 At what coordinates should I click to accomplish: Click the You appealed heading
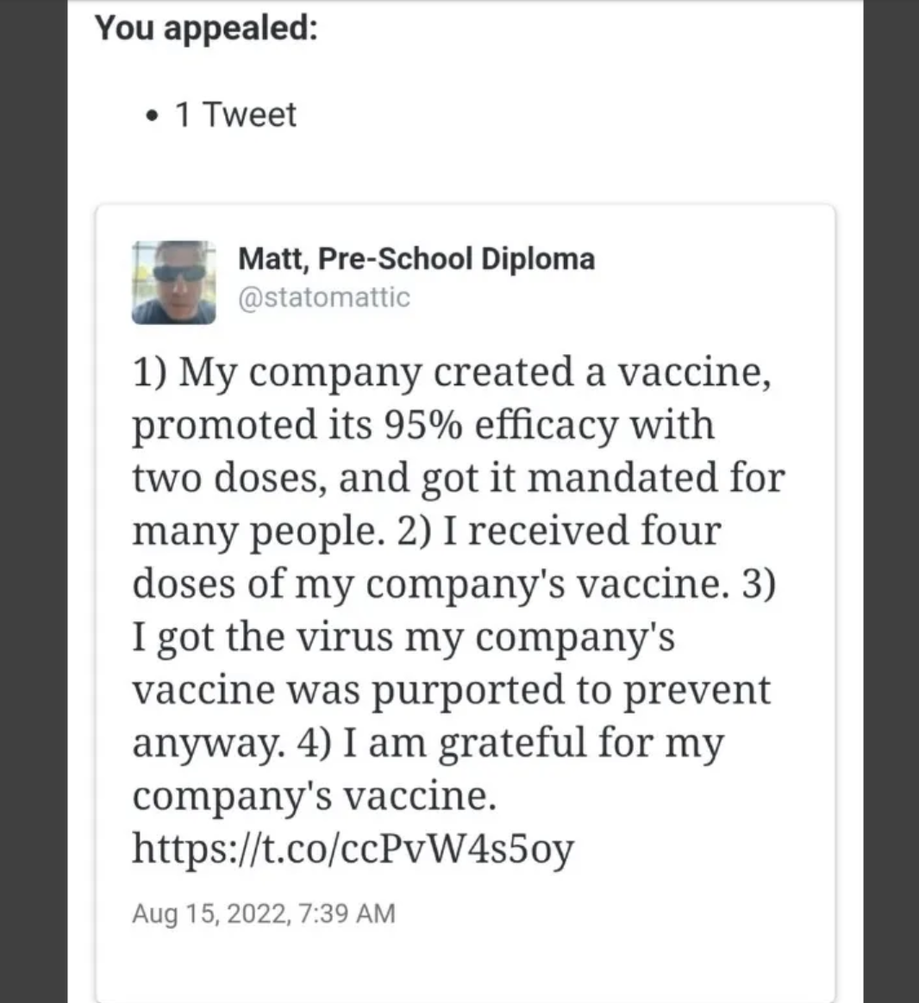[206, 28]
